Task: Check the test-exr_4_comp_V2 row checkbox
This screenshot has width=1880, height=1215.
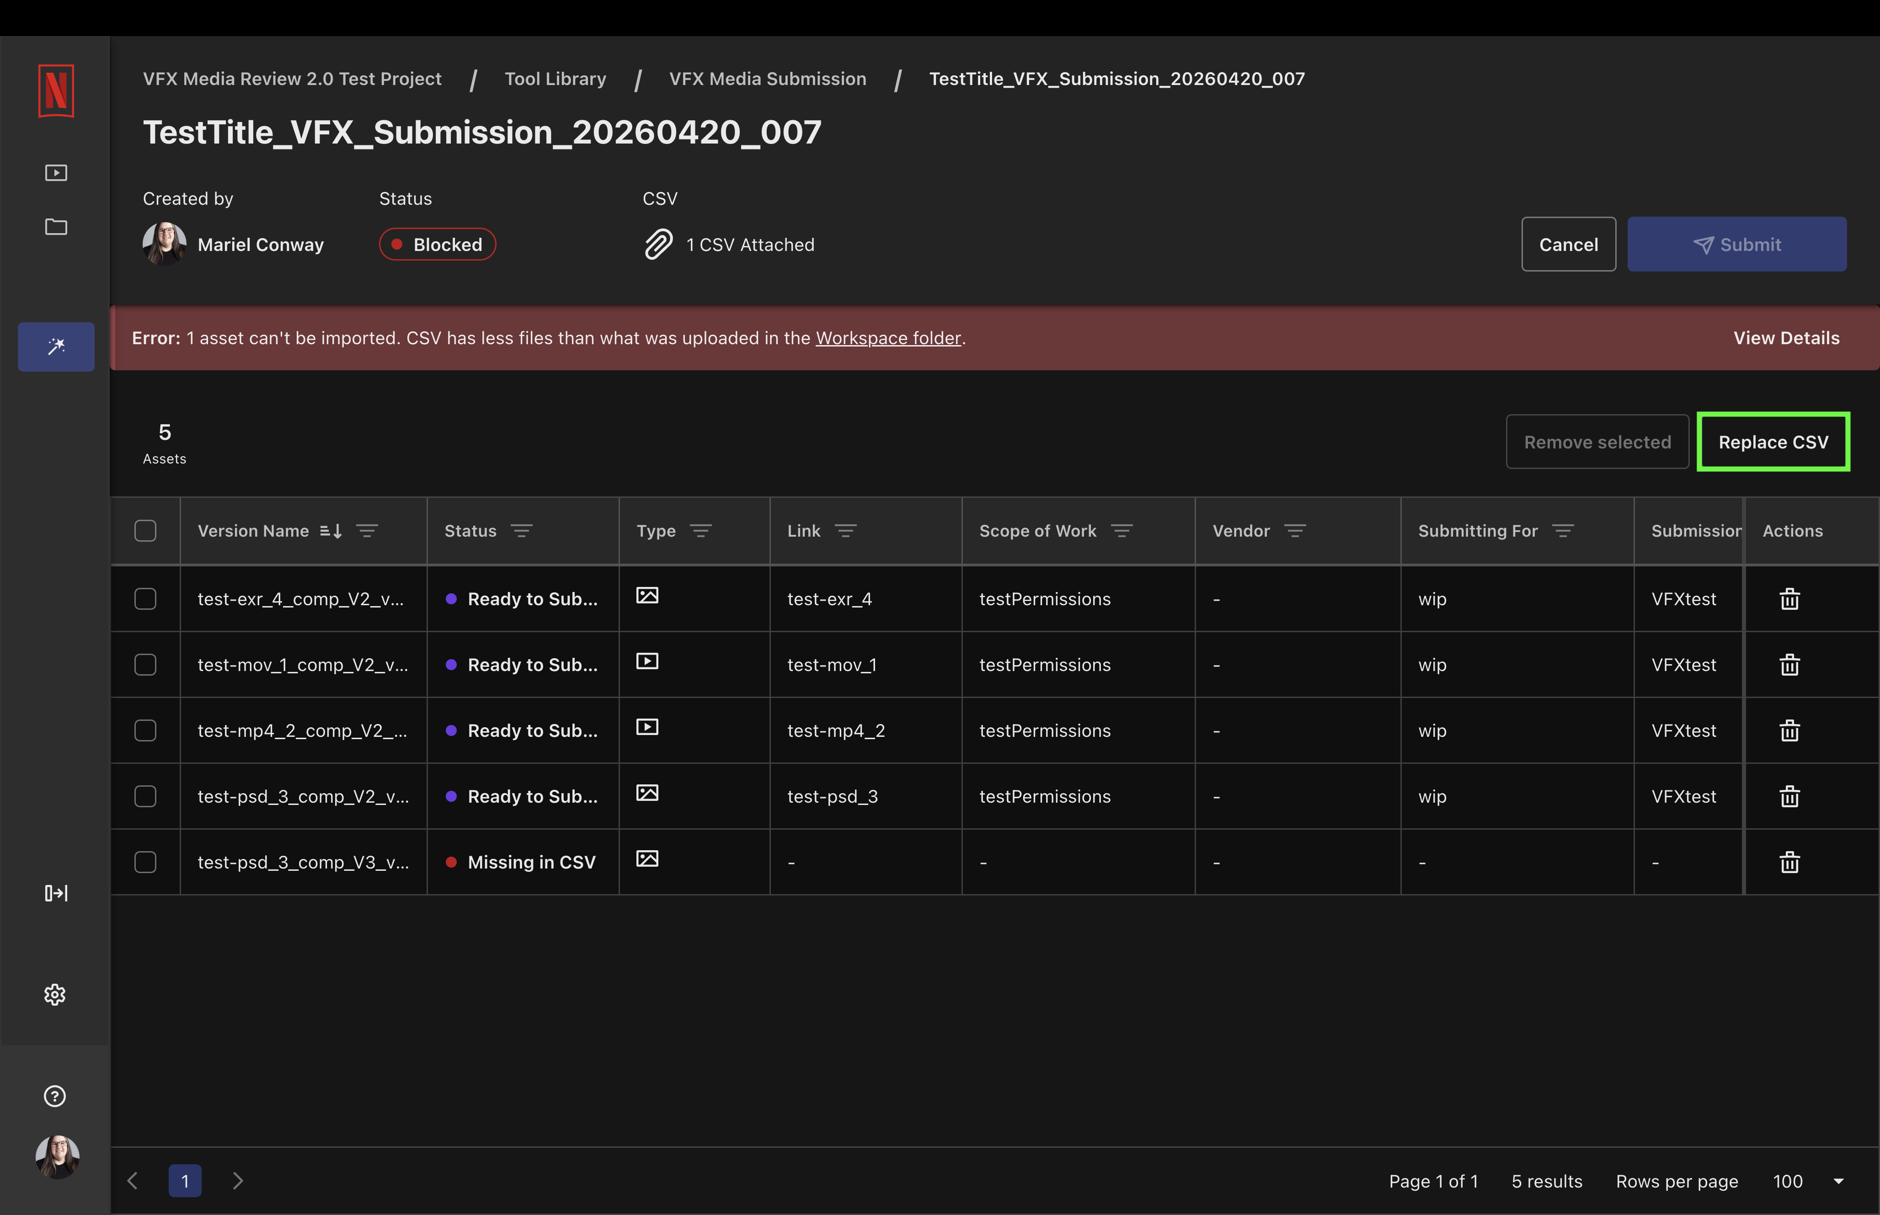Action: 145,599
